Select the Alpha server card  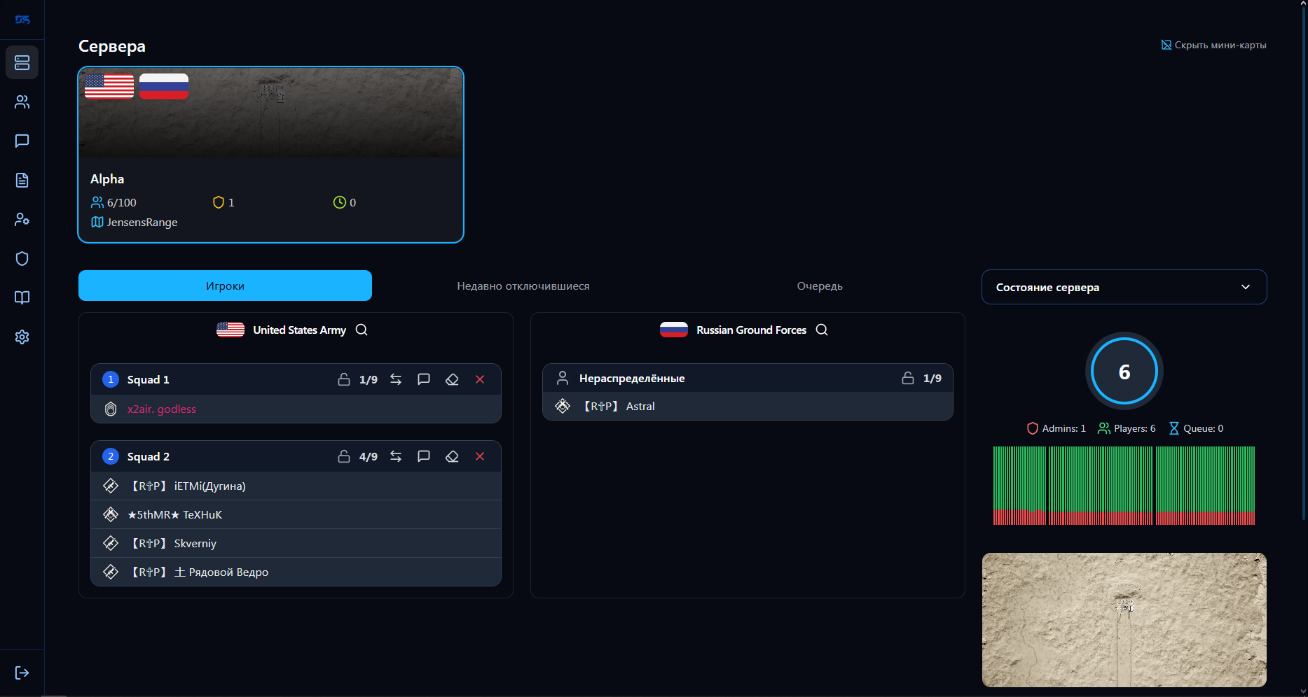tap(270, 155)
